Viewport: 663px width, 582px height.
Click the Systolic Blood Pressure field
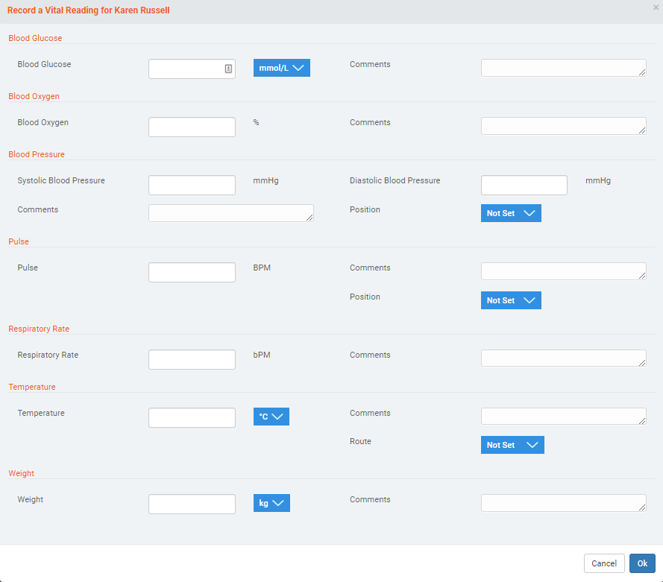click(192, 185)
